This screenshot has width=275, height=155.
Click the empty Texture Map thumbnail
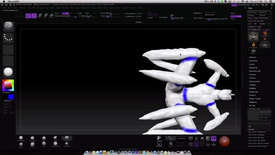(x=253, y=115)
